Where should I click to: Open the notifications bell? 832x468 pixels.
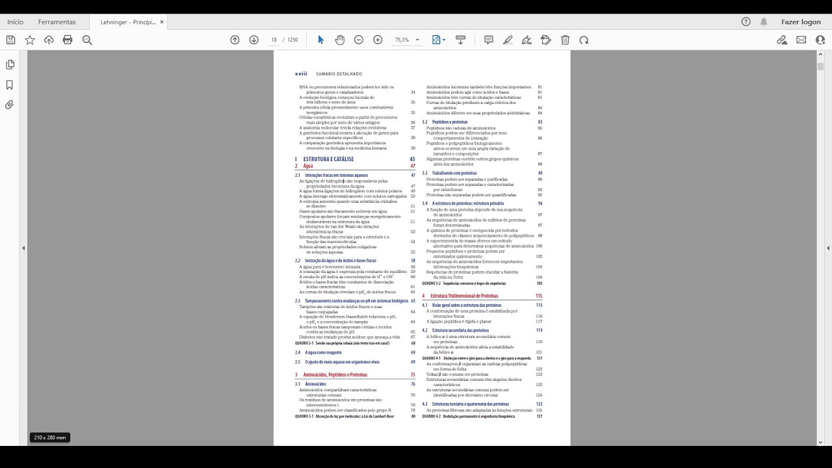pos(764,21)
